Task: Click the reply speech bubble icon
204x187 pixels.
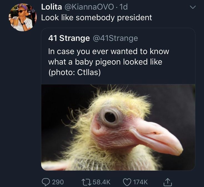Action: click(46, 182)
